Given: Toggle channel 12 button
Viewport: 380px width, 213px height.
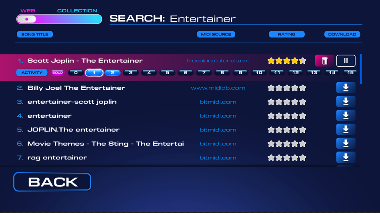Looking at the screenshot, I should click(296, 73).
